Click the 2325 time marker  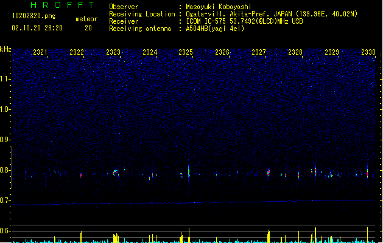point(186,52)
